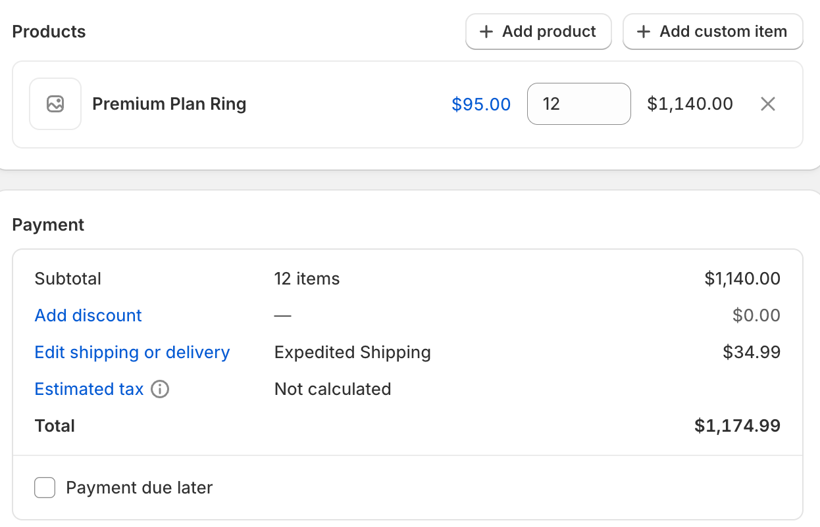The height and width of the screenshot is (527, 820).
Task: Click the Payment due later label text
Action: tap(140, 488)
